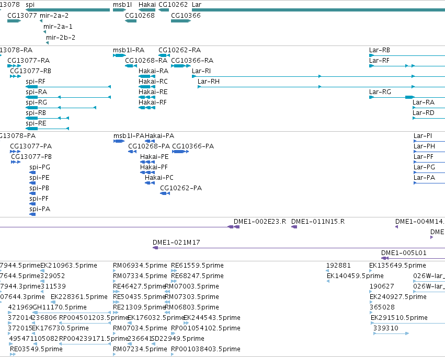Select the Lar-RG transcript label

[380, 92]
